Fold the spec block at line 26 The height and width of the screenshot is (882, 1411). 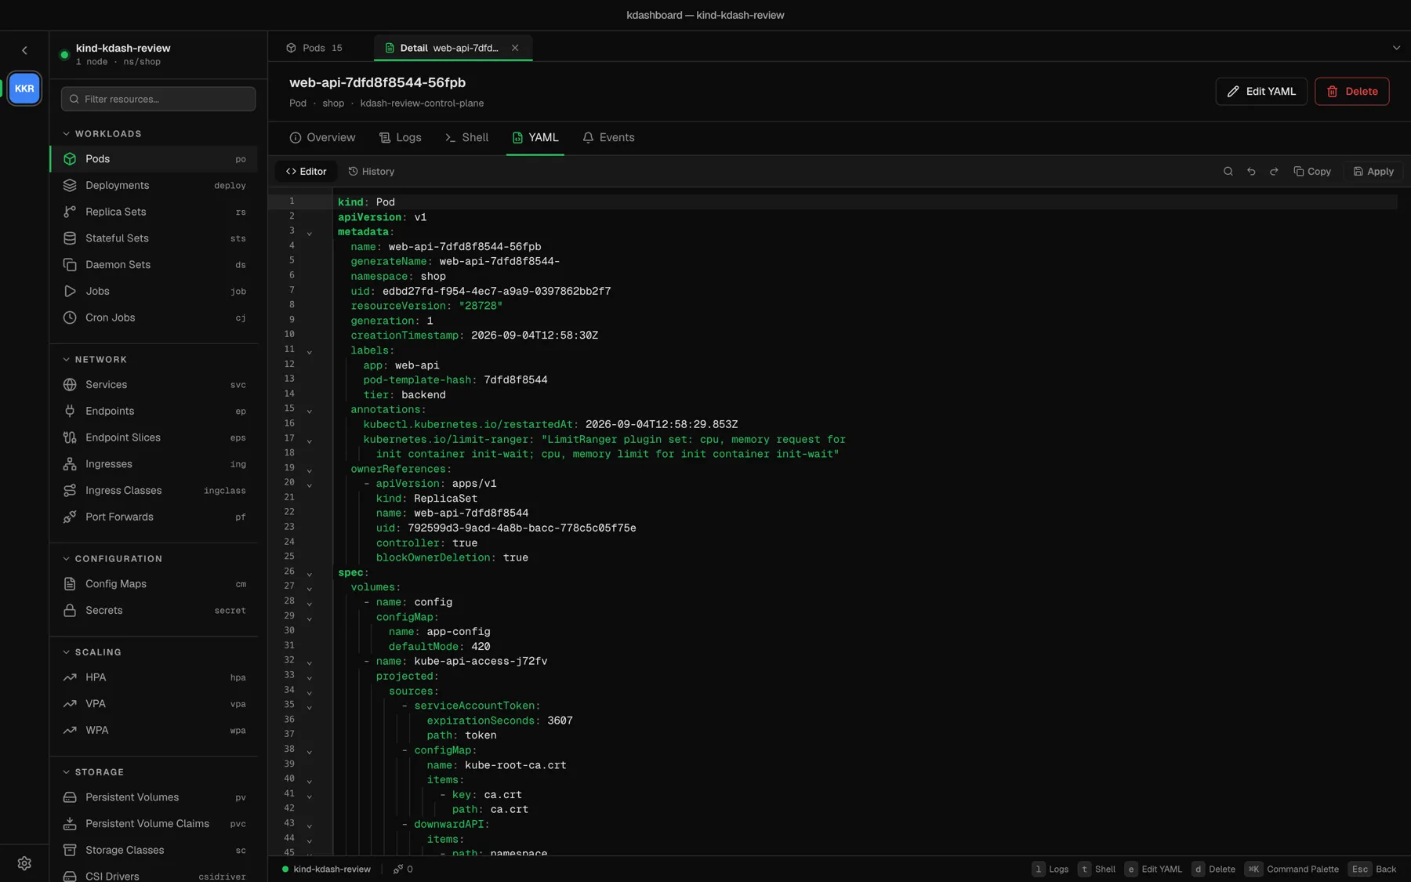click(x=310, y=573)
